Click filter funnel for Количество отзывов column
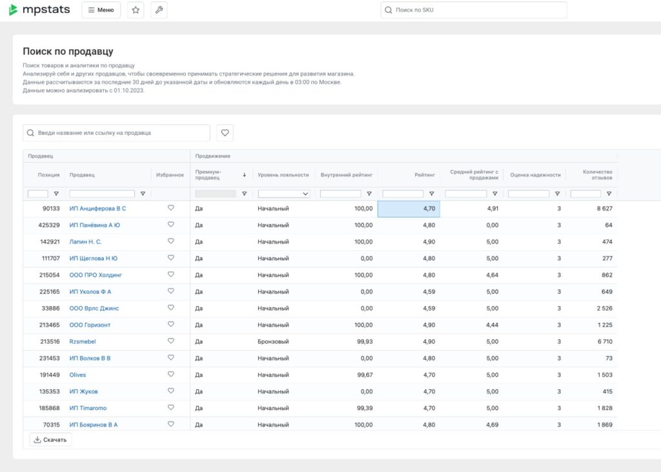This screenshot has height=472, width=661. [x=609, y=194]
